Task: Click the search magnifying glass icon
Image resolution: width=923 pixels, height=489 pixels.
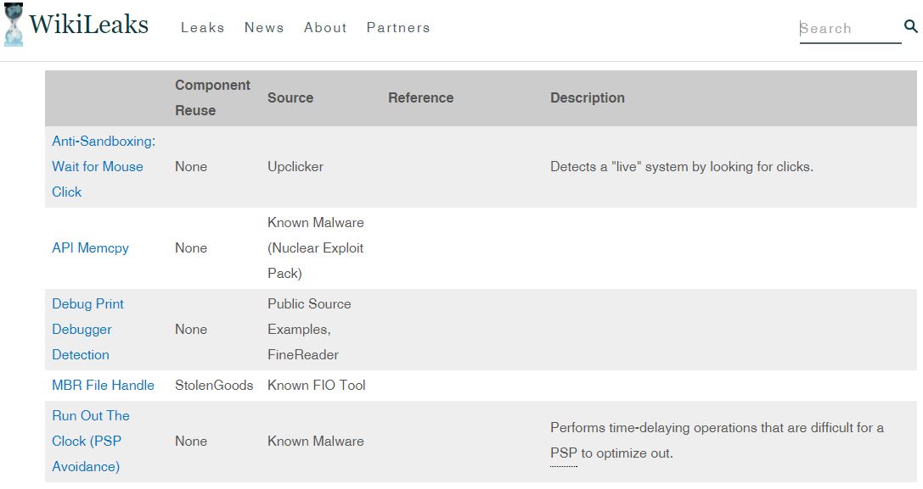Action: [x=911, y=26]
